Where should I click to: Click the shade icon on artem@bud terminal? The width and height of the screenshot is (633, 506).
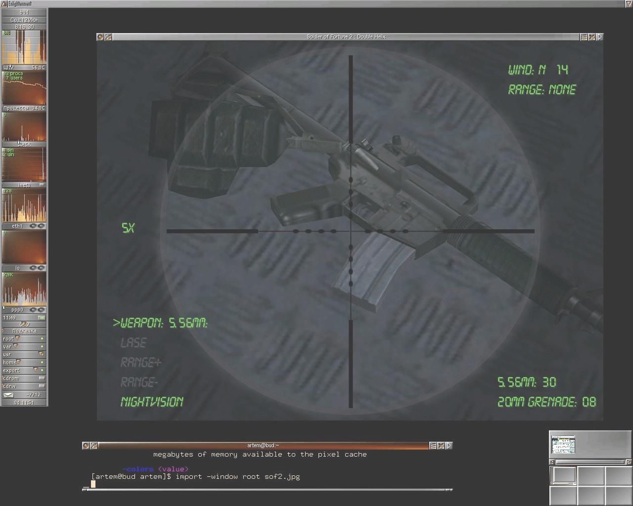pyautogui.click(x=93, y=446)
